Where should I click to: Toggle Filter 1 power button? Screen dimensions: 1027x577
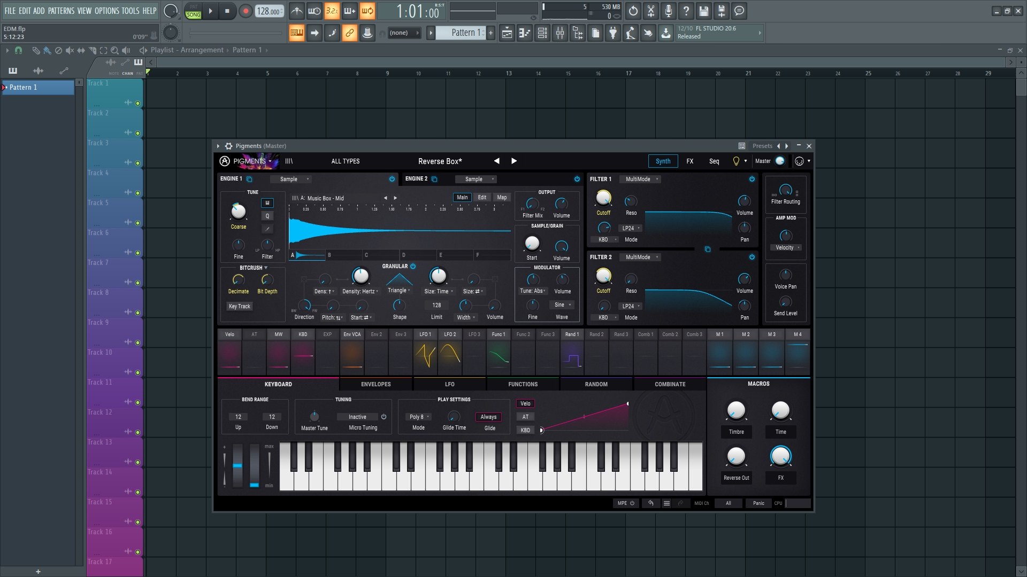click(x=752, y=179)
